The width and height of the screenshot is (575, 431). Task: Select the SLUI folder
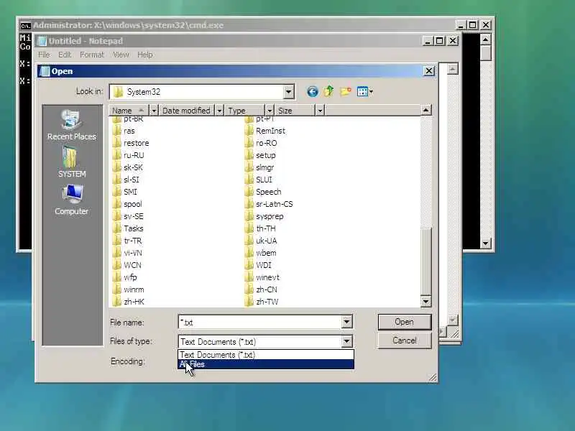259,180
